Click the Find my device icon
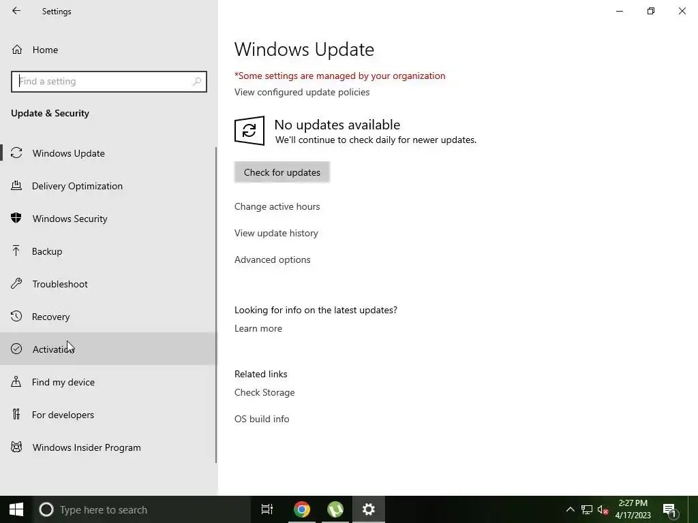This screenshot has height=523, width=698. click(x=16, y=381)
